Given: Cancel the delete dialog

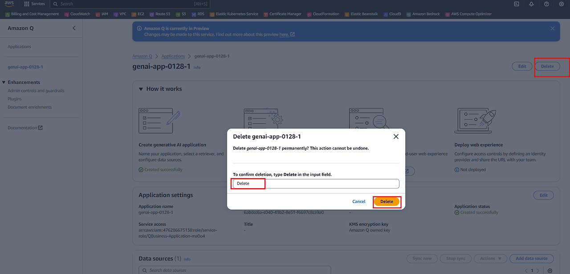Looking at the screenshot, I should click(359, 202).
